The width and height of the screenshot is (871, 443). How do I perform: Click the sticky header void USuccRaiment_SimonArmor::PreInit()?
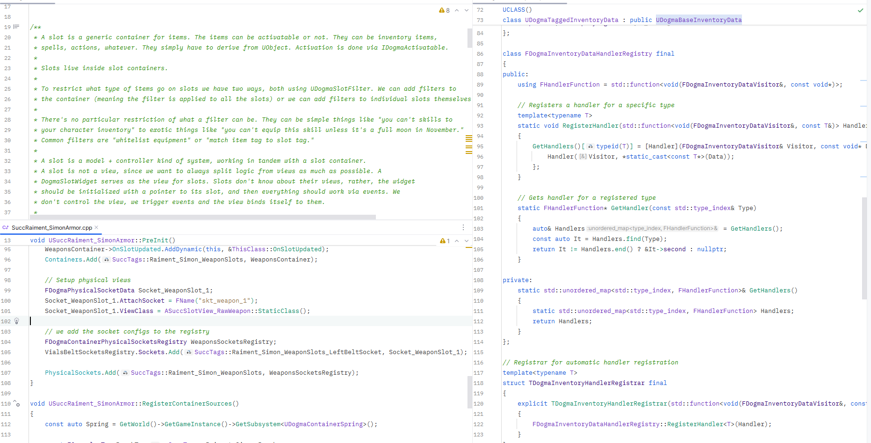click(102, 240)
